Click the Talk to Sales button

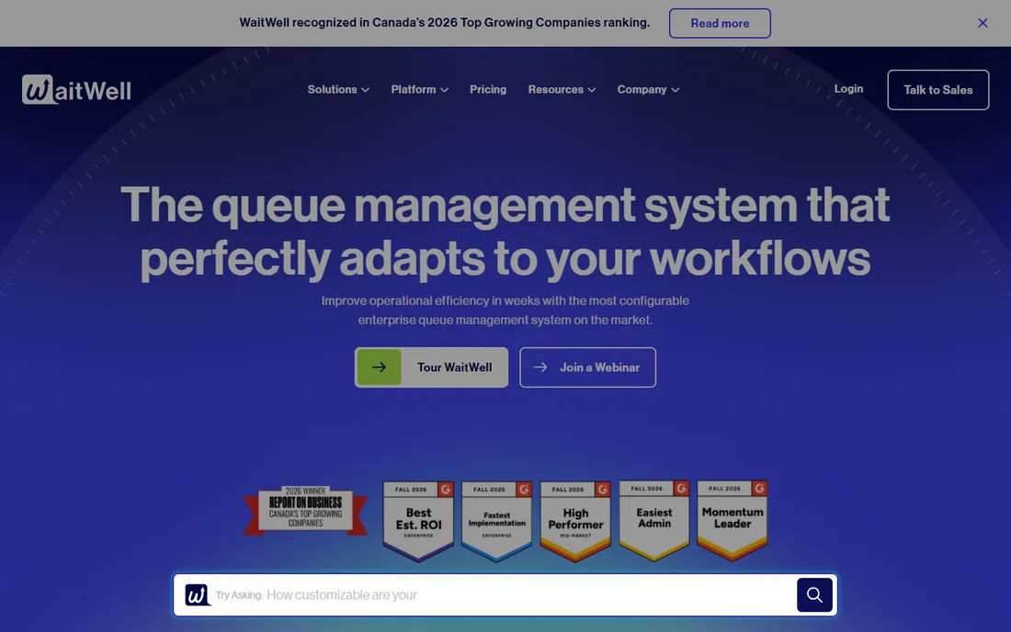[x=938, y=89]
